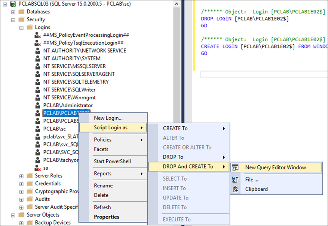Collapse the Security tree node

click(13, 19)
